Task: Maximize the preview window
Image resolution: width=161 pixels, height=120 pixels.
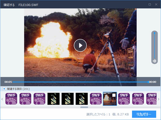Action: [x=150, y=4]
